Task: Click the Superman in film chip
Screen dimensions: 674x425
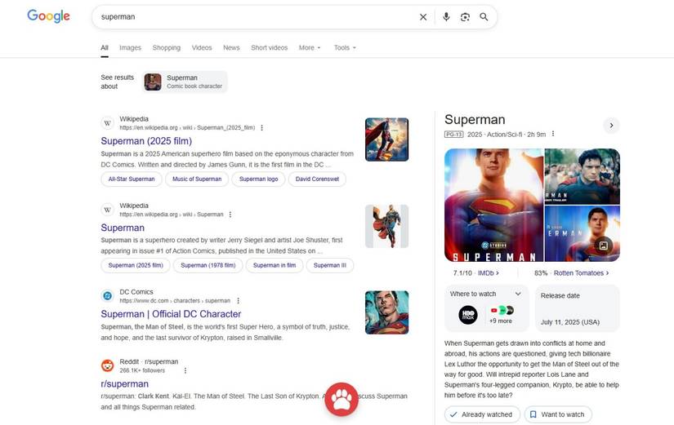Action: pos(275,265)
